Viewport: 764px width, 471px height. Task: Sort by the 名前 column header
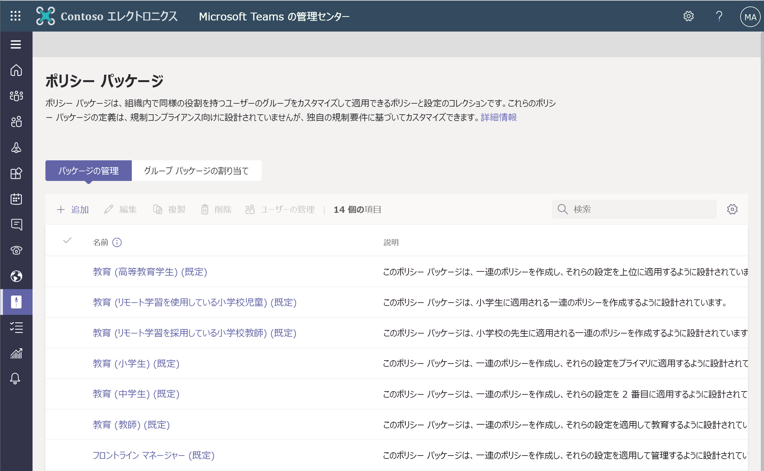(101, 242)
